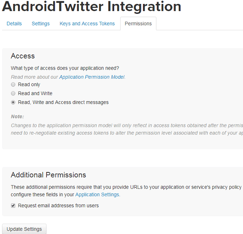Select the Permissions tab
Image resolution: width=243 pixels, height=234 pixels.
coord(138,24)
